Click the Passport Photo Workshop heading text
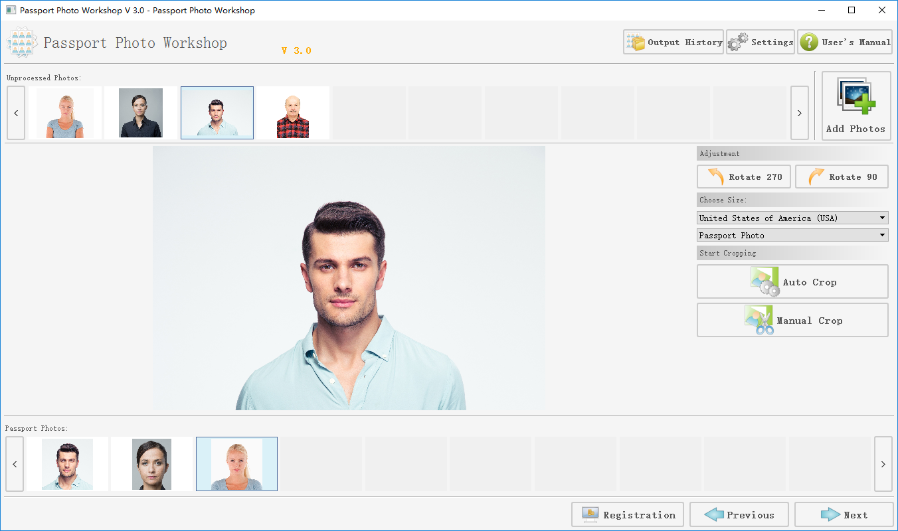Screen dimensions: 898x531 (x=135, y=43)
